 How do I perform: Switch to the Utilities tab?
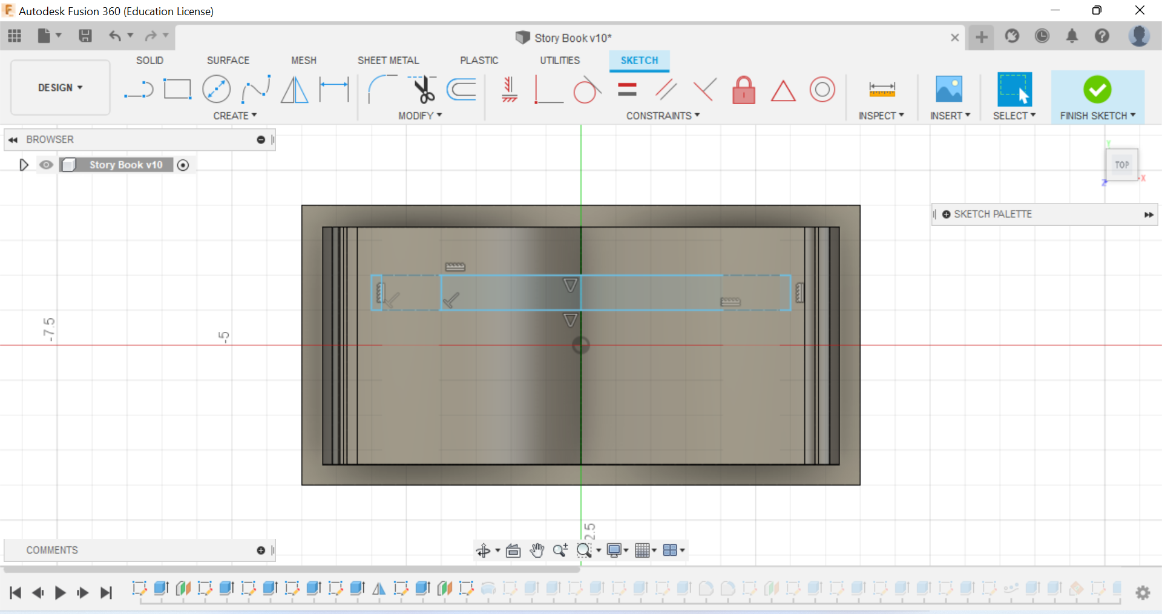pos(560,61)
